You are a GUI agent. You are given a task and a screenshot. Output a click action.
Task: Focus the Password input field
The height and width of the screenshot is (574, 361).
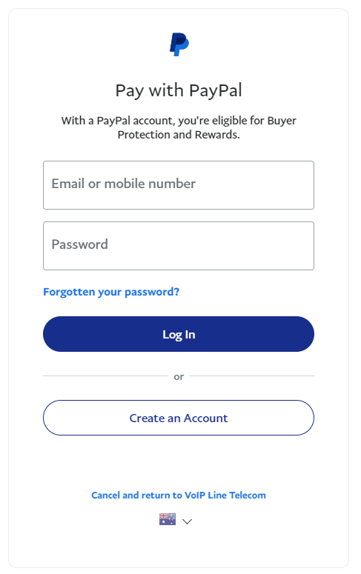tap(179, 246)
